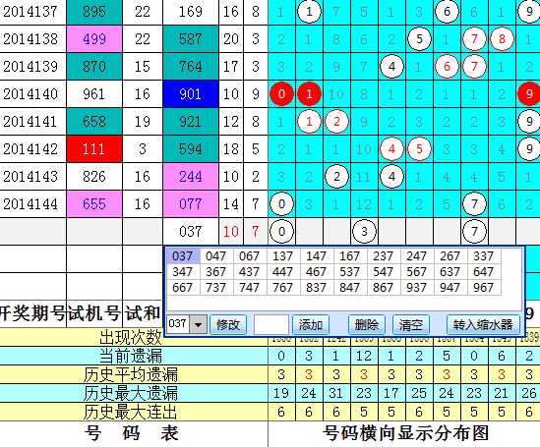This screenshot has width=540, height=447.
Task: Select number 967 in the list
Action: tap(484, 288)
